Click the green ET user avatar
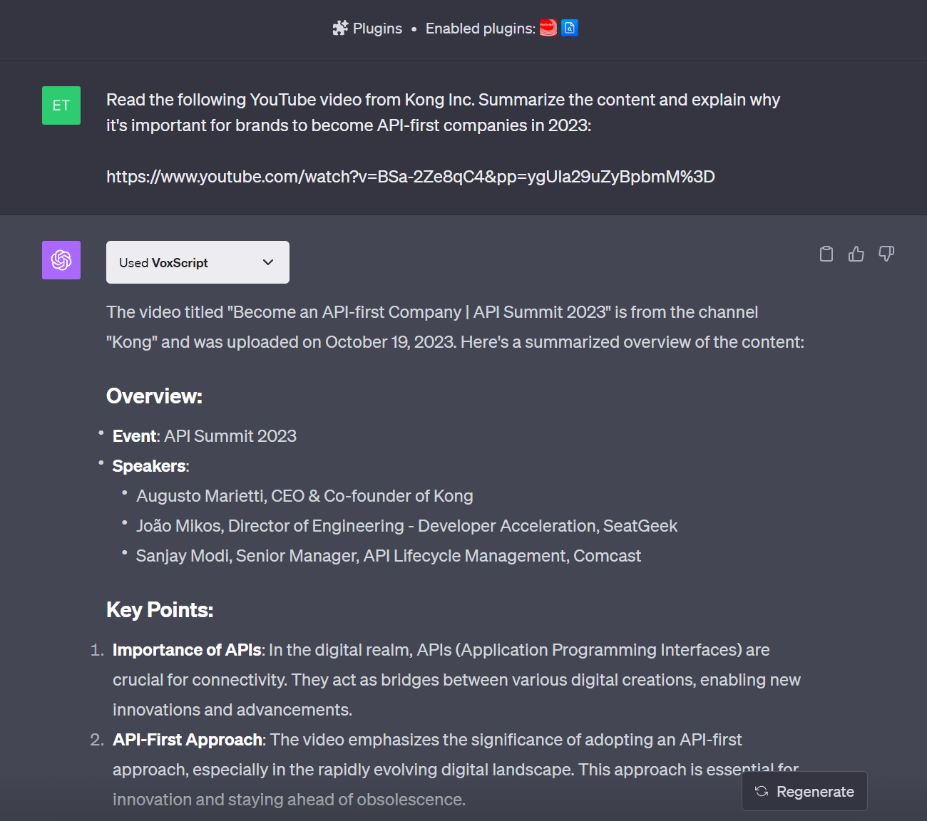Image resolution: width=927 pixels, height=821 pixels. (61, 105)
